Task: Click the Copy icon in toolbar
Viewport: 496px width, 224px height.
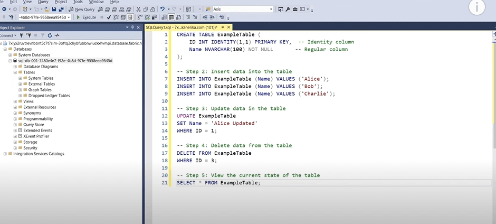Action: (146, 9)
